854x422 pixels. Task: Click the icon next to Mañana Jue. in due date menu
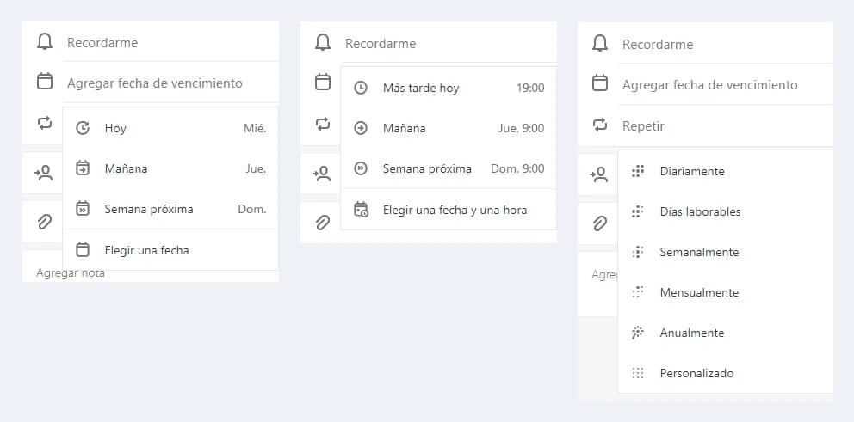click(83, 168)
